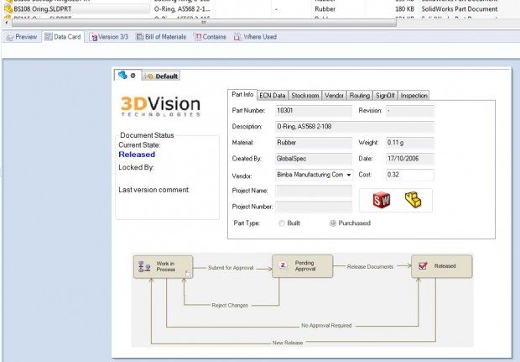
Task: Open the Bill of Materials tab
Action: (x=162, y=37)
